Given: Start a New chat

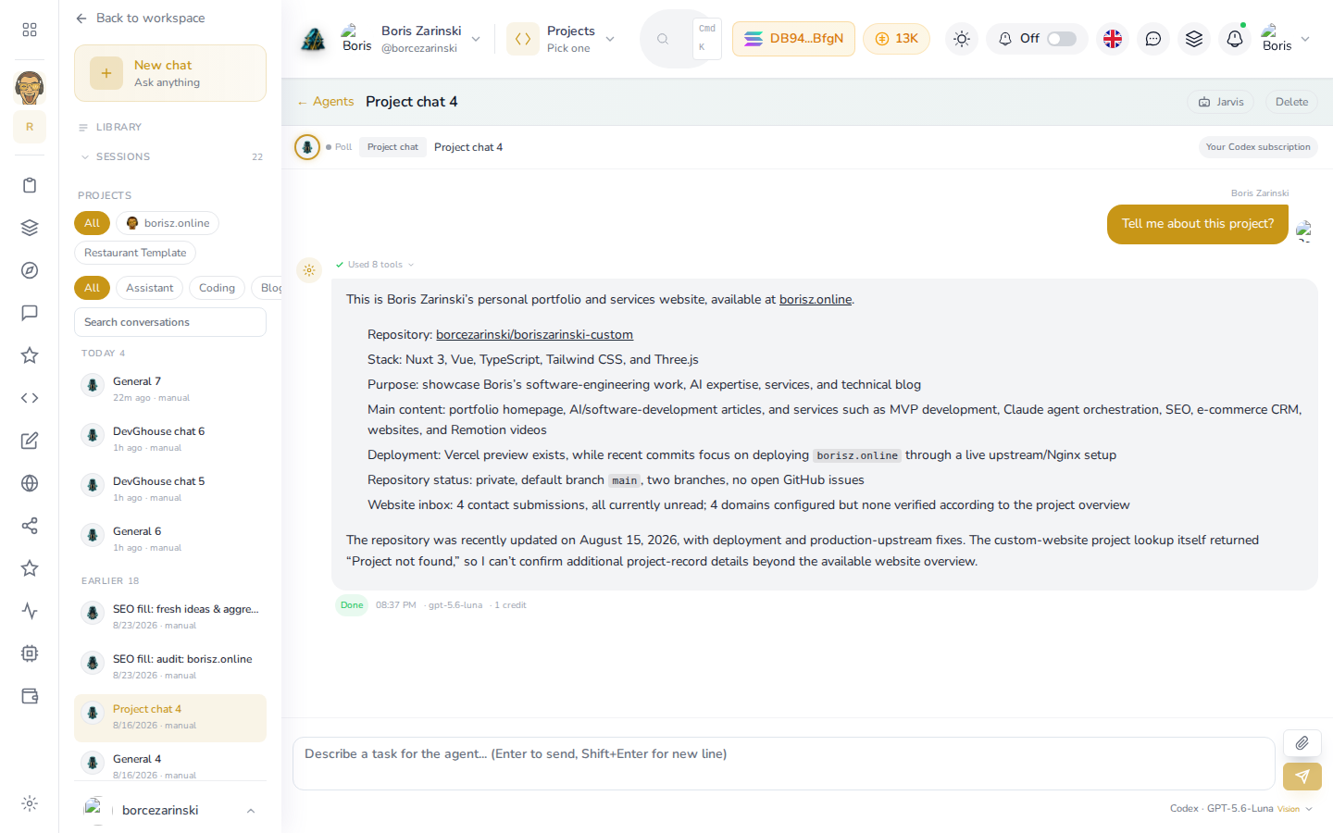Looking at the screenshot, I should point(170,73).
